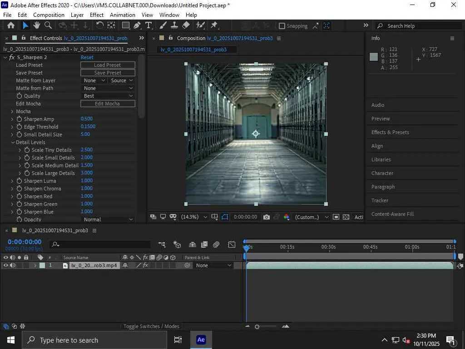
Task: Open the Effects & Presets panel
Action: [x=390, y=132]
